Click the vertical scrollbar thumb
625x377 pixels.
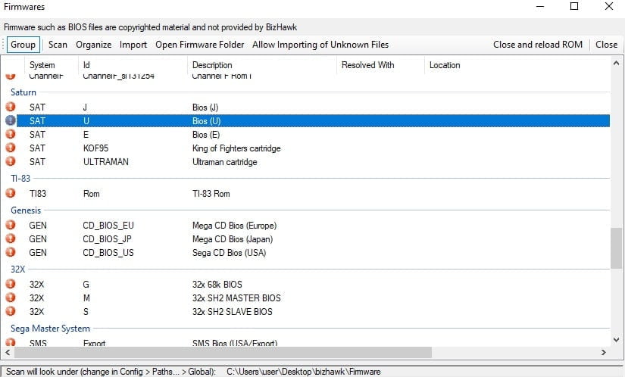(616, 248)
